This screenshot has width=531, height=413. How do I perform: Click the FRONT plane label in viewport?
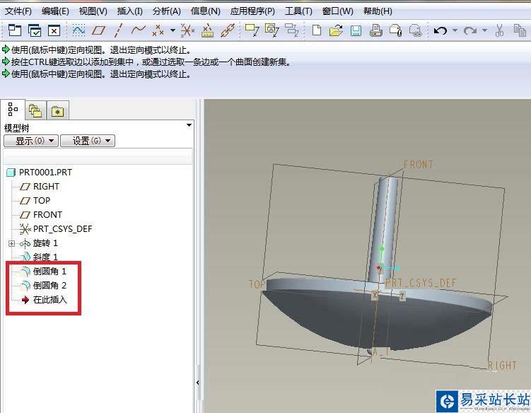[x=418, y=165]
